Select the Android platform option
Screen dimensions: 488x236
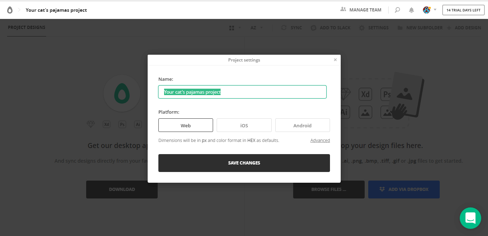(x=302, y=126)
